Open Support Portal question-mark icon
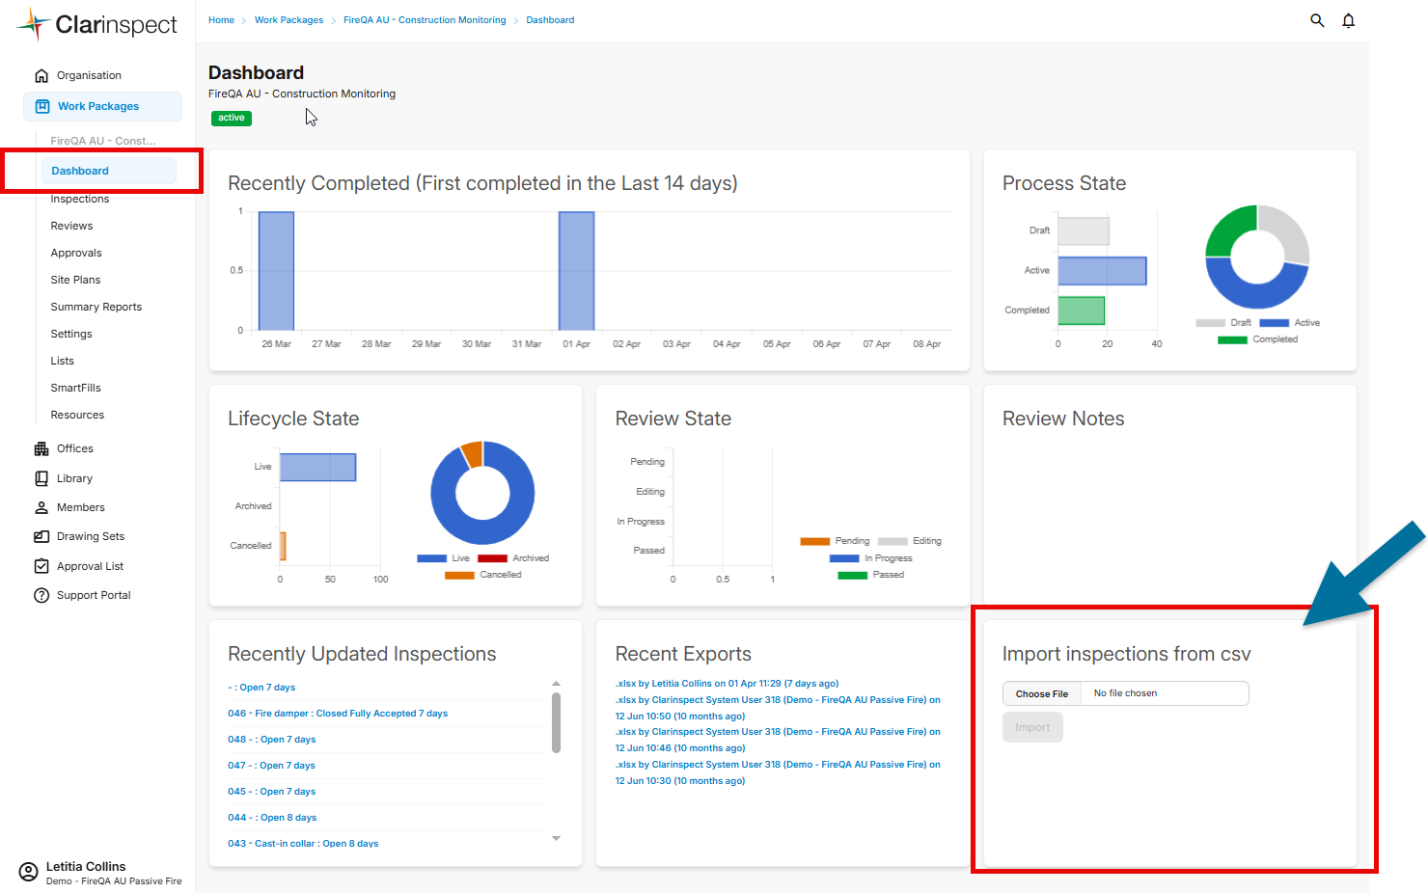Image resolution: width=1428 pixels, height=893 pixels. [x=41, y=595]
